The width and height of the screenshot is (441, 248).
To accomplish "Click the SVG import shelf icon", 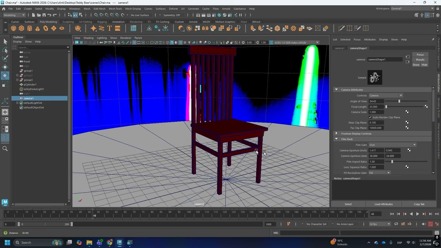I will [117, 28].
